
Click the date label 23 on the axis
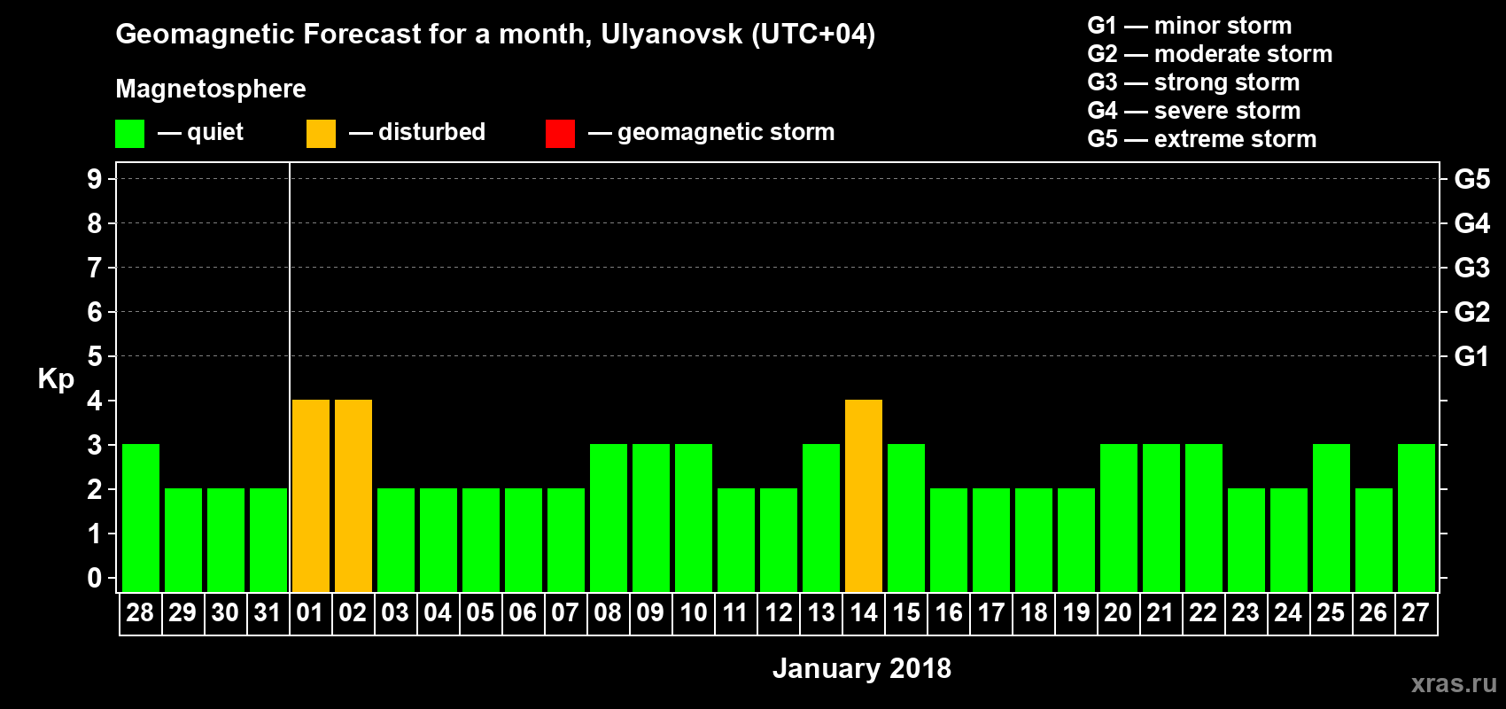1246,613
